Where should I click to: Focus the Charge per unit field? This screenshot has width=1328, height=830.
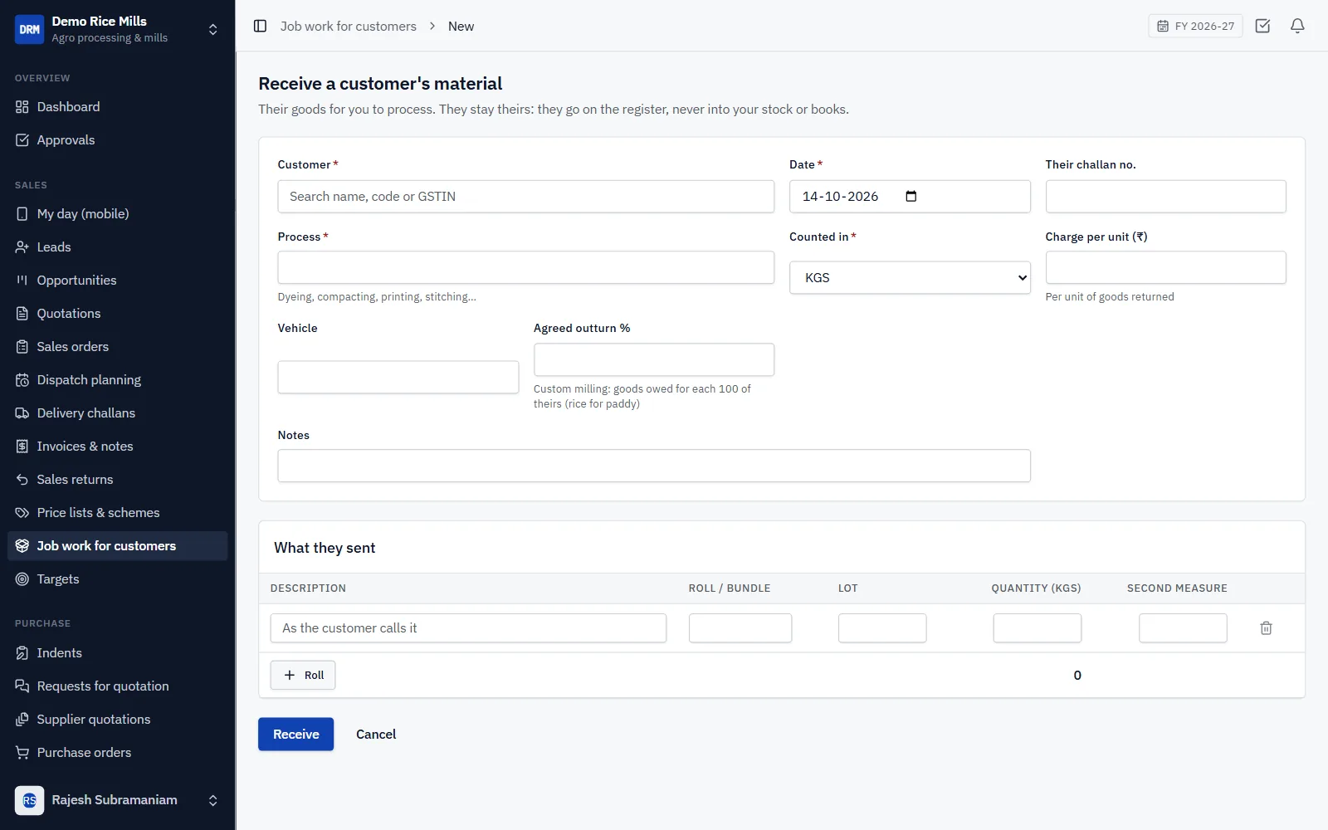click(1165, 268)
